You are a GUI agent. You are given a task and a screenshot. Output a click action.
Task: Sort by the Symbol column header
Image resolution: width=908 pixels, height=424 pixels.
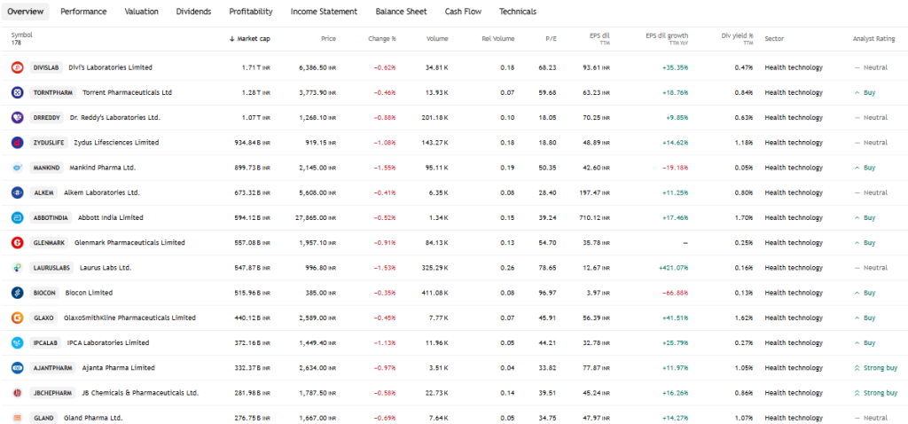click(21, 35)
